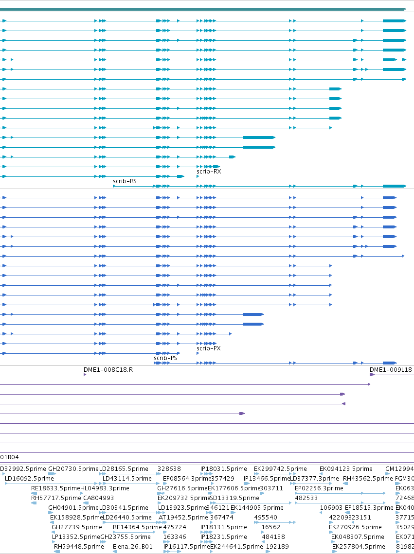Select the EP08564.3prime EST label
Viewport: 414px width, 554px height.
187,479
